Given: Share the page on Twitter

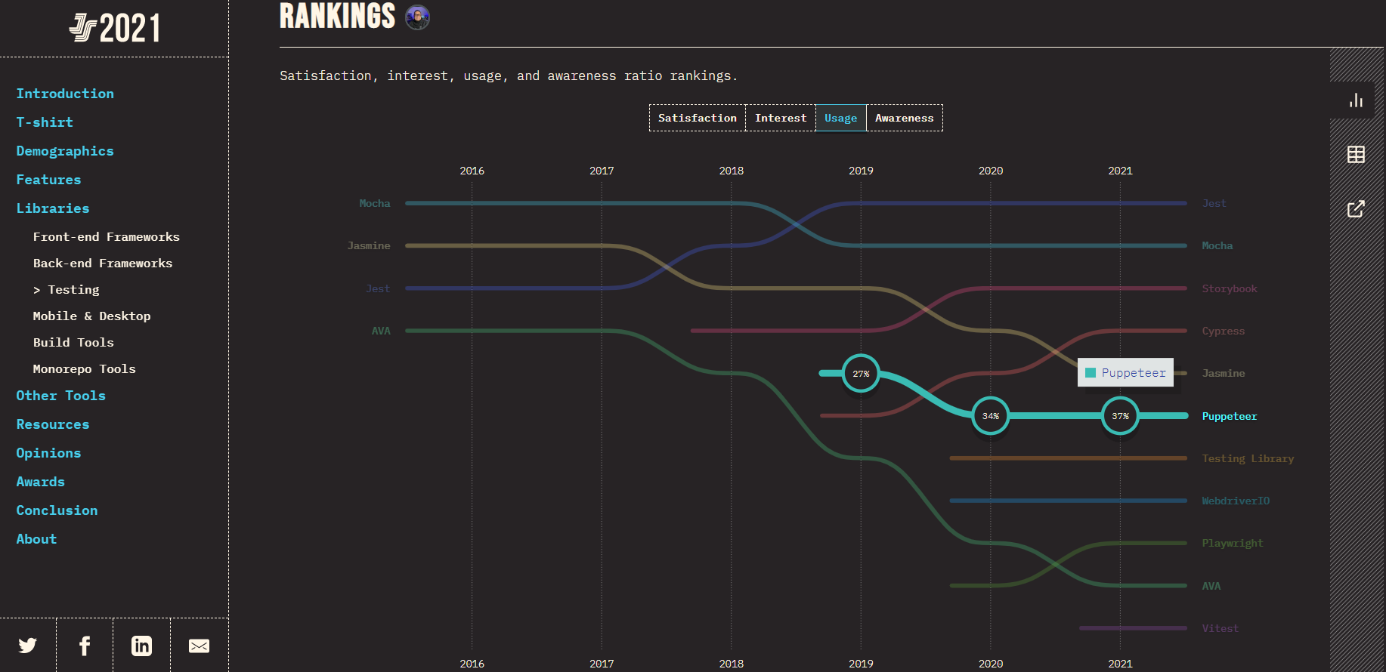Looking at the screenshot, I should (x=28, y=646).
